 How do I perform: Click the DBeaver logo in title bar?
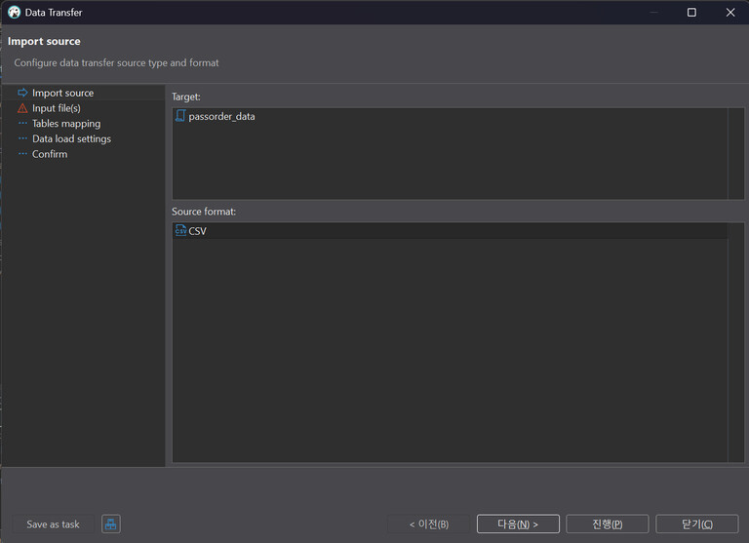point(14,13)
